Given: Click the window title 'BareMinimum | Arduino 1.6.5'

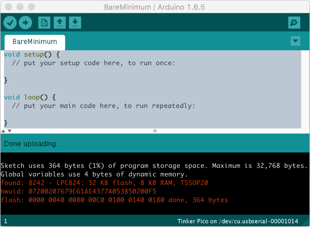Looking at the screenshot, I should coord(154,7).
